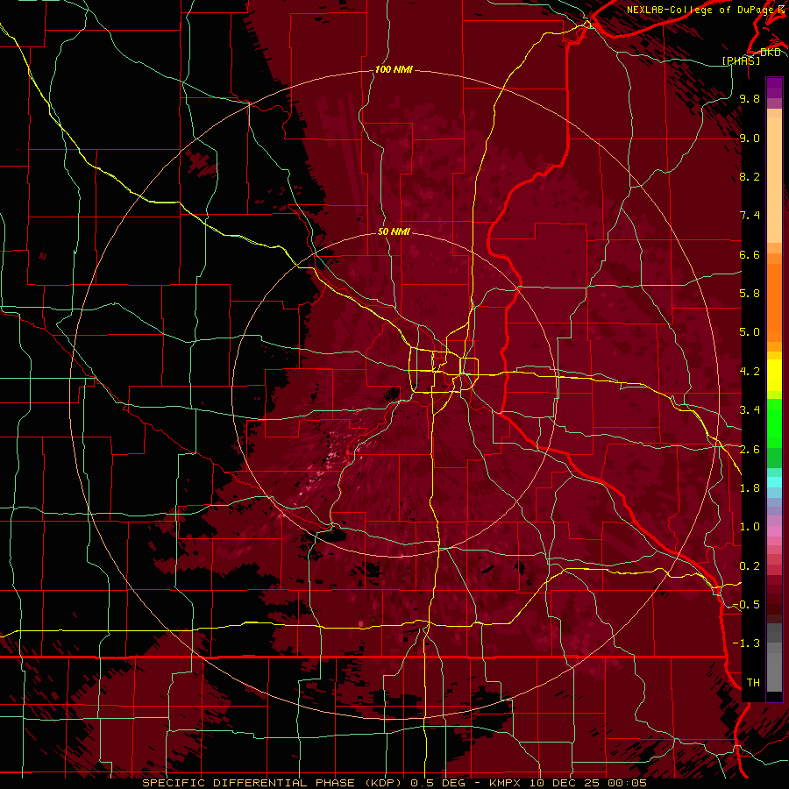Click the 8.2 value on color scale
The image size is (789, 789).
click(750, 176)
